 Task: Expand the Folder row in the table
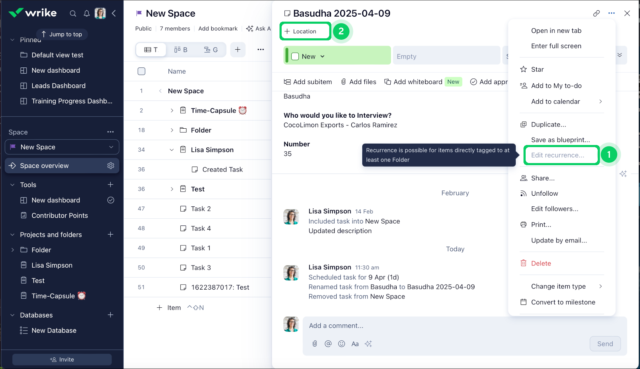[x=172, y=130]
